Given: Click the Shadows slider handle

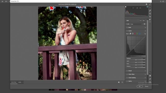Looking at the screenshot, I should point(136,68).
